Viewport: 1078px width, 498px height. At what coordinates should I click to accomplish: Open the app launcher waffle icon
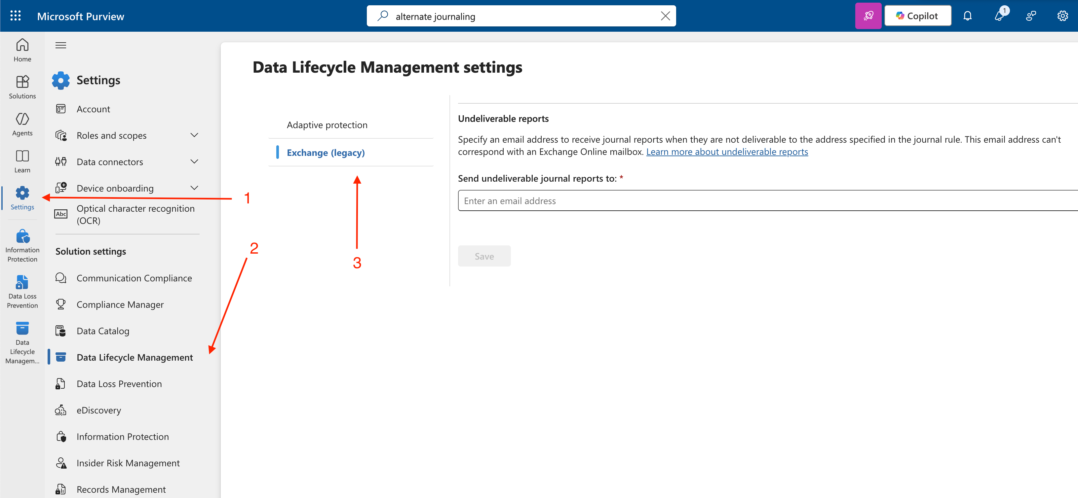(x=16, y=16)
